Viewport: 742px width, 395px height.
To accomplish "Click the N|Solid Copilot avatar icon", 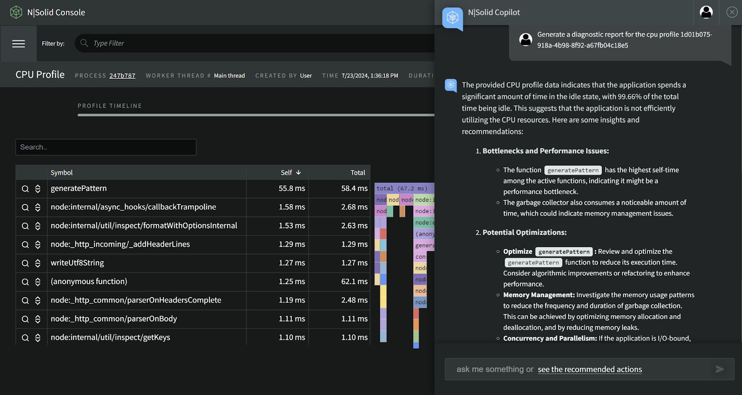I will [453, 19].
